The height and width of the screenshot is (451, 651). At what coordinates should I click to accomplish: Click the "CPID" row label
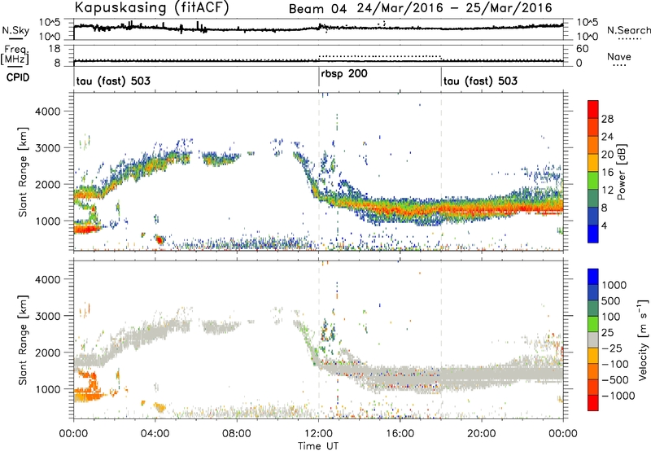click(x=18, y=77)
